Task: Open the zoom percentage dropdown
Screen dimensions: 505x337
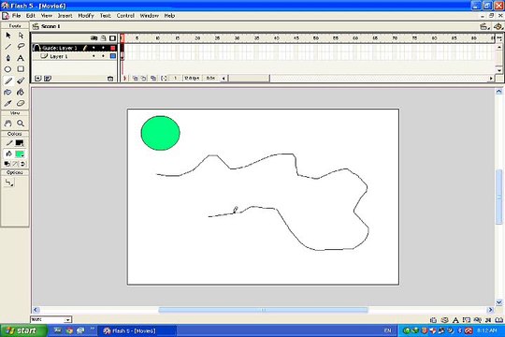Action: tap(68, 319)
